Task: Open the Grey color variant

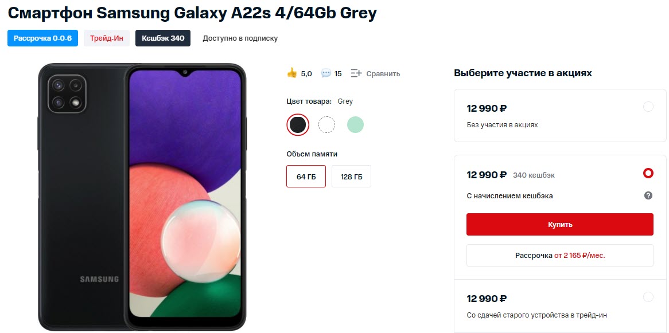Action: [x=297, y=124]
